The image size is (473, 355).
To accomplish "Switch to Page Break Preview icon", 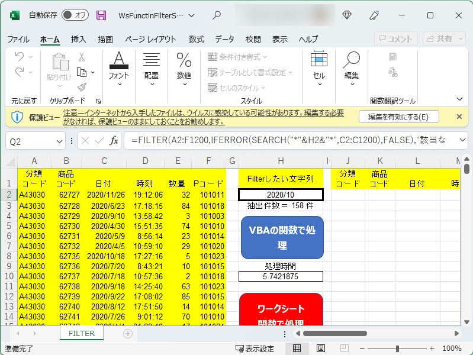I will pyautogui.click(x=344, y=348).
